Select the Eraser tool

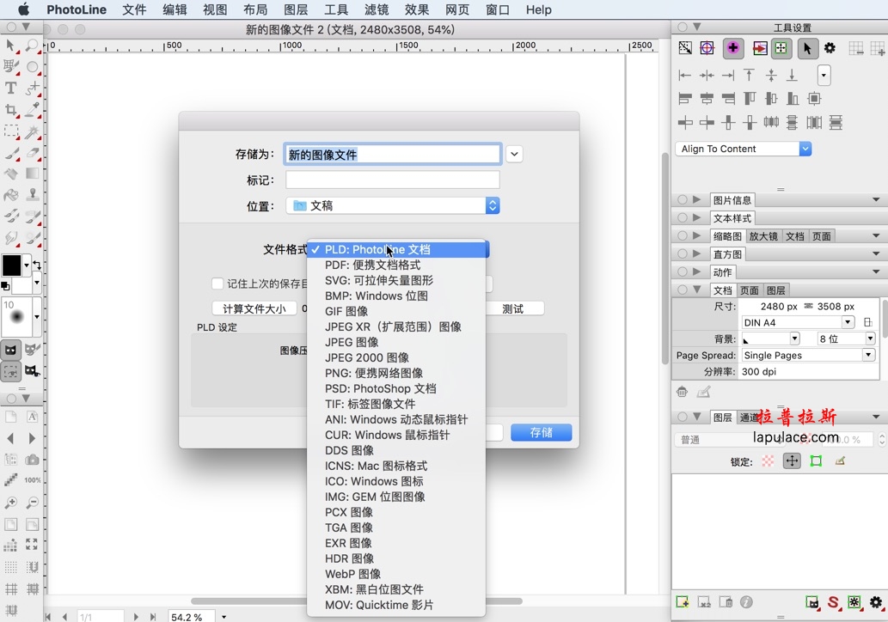33,153
